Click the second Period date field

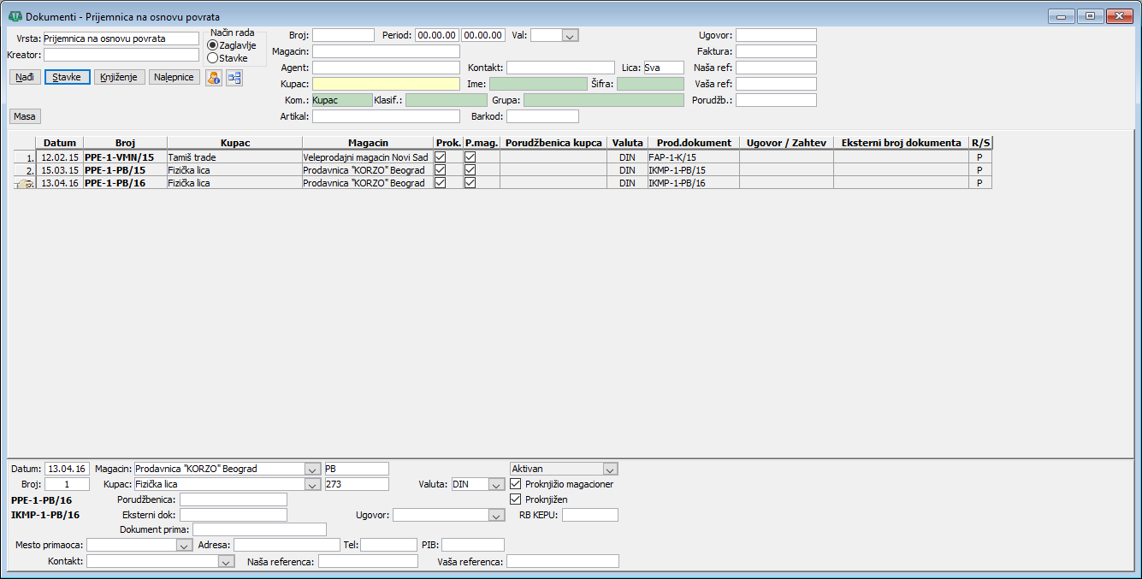pyautogui.click(x=482, y=35)
